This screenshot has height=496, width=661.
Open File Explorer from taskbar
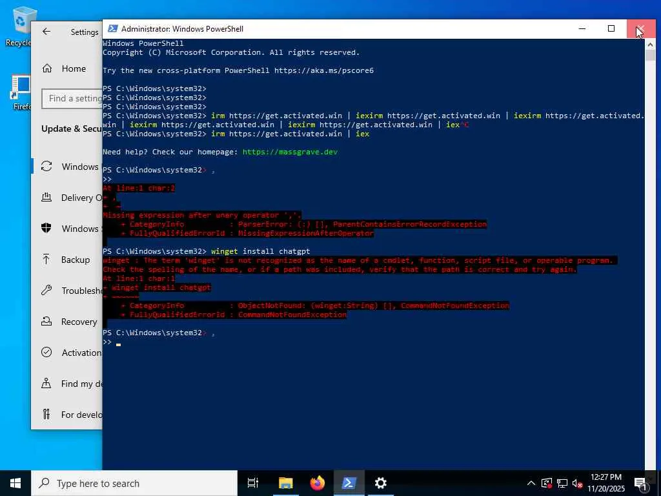coord(285,483)
